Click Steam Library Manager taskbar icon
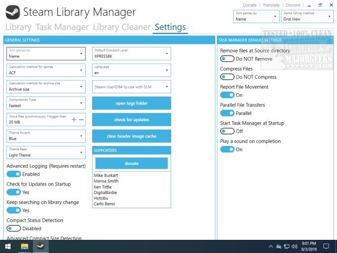The width and height of the screenshot is (337, 253). 41,247
